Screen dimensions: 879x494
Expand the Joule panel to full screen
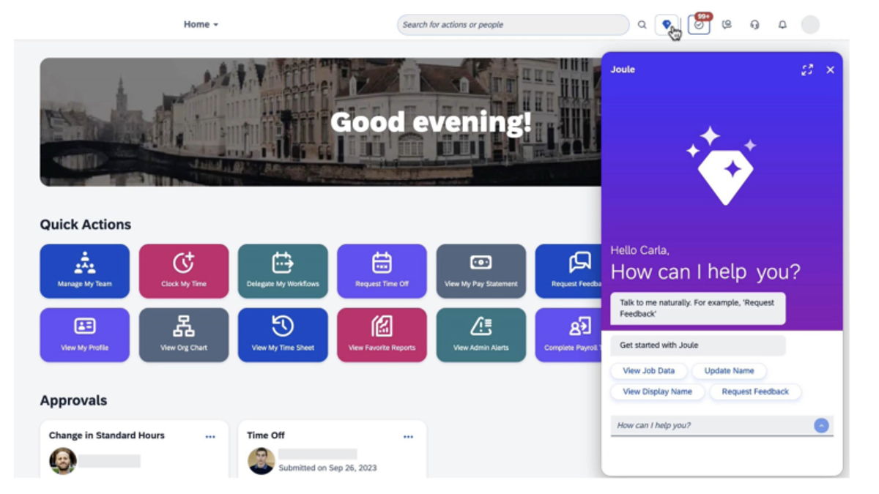coord(807,70)
